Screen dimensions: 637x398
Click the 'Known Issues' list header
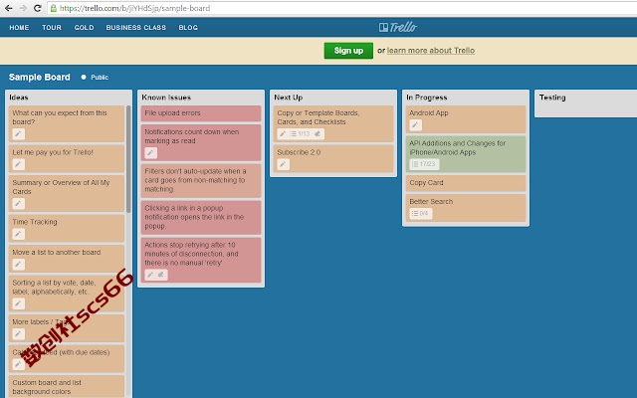point(166,98)
